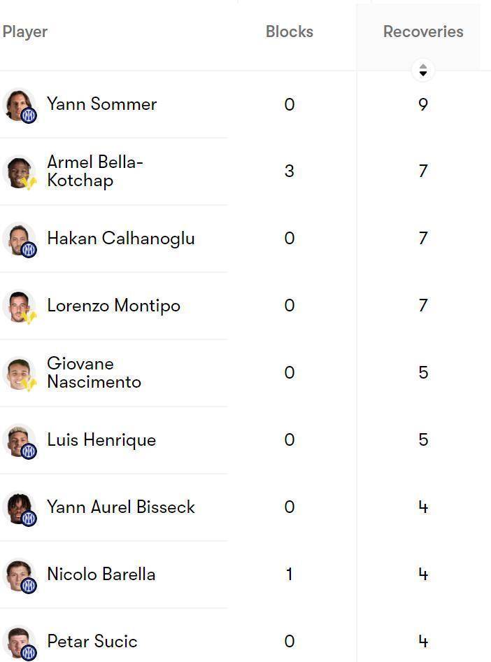Sort table by Recoveries column header

pyautogui.click(x=423, y=31)
